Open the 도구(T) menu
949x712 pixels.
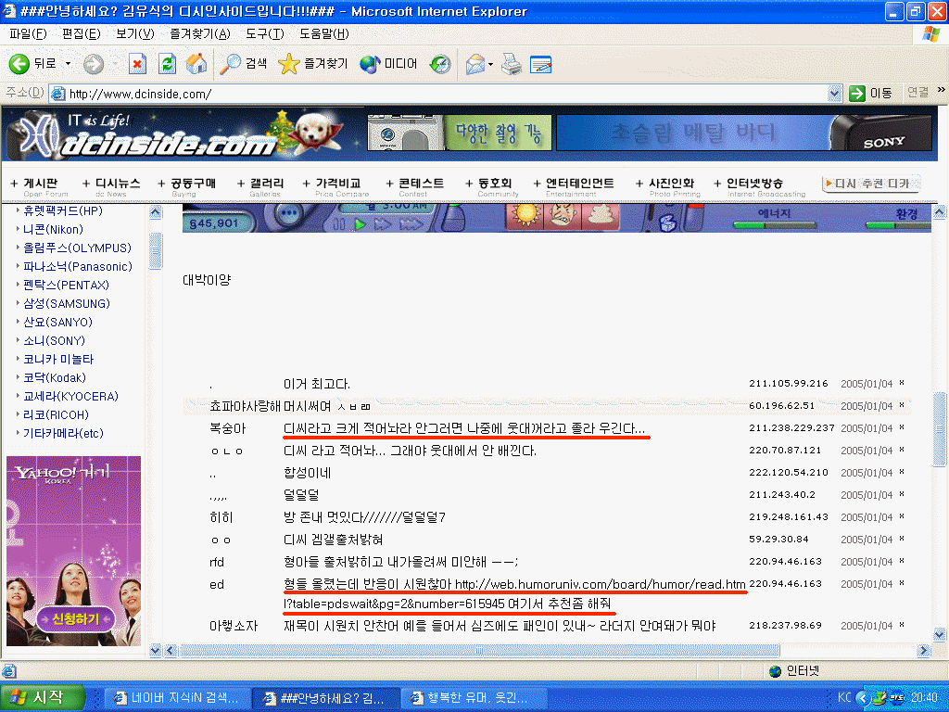pos(264,34)
